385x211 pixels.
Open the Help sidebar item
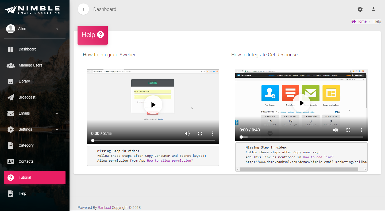tap(35, 193)
